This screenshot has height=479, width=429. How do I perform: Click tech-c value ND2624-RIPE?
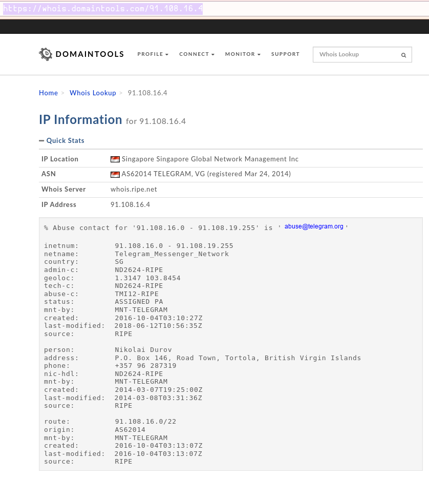point(139,286)
